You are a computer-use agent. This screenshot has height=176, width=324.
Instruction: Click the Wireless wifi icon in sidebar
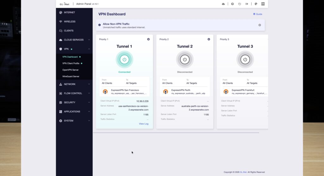60,22
